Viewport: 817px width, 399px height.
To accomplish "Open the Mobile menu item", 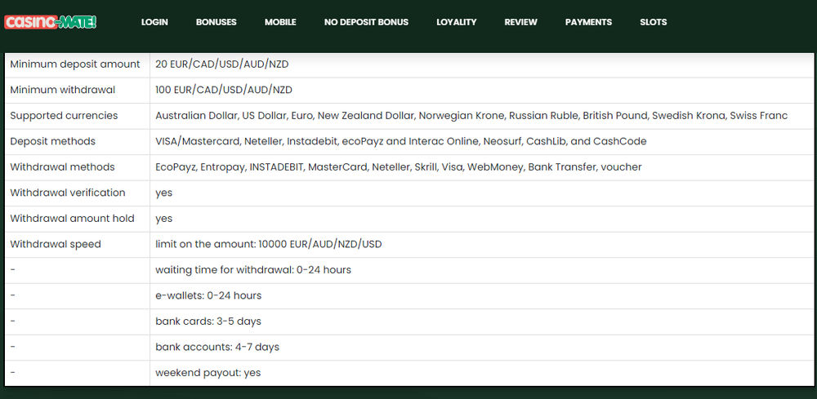I will click(x=280, y=22).
